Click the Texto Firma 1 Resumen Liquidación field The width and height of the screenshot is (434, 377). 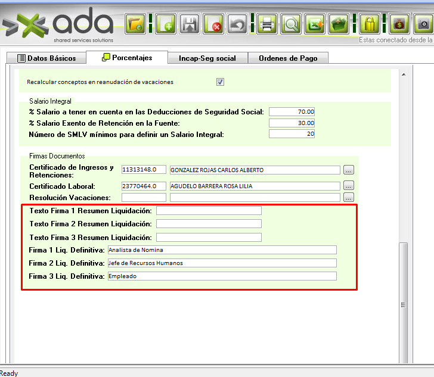click(x=209, y=211)
